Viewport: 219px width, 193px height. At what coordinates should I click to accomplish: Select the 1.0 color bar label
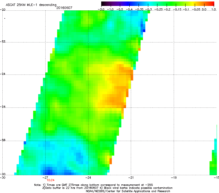tap(214, 10)
